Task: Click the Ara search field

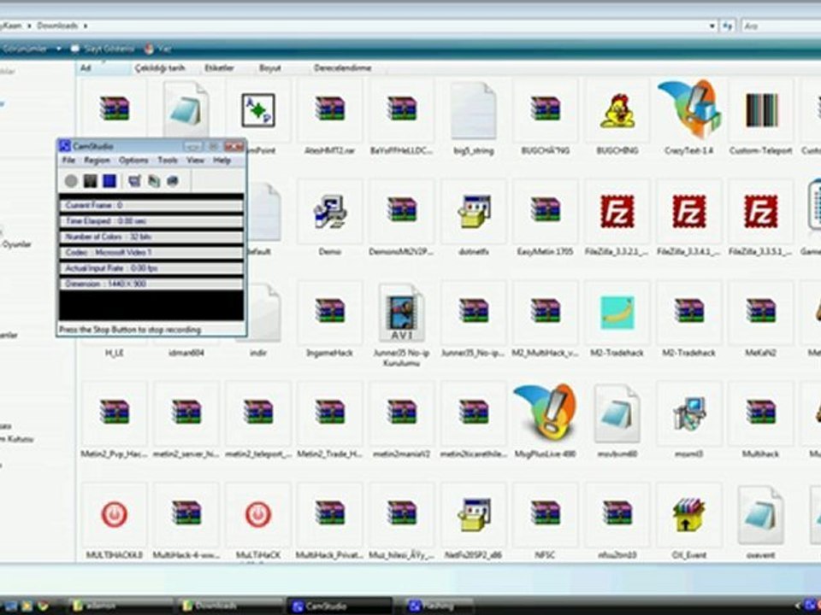Action: pos(778,26)
